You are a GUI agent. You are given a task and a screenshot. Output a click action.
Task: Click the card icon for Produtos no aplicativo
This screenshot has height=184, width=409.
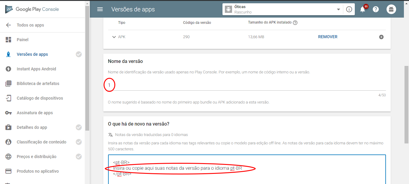[x=8, y=171]
